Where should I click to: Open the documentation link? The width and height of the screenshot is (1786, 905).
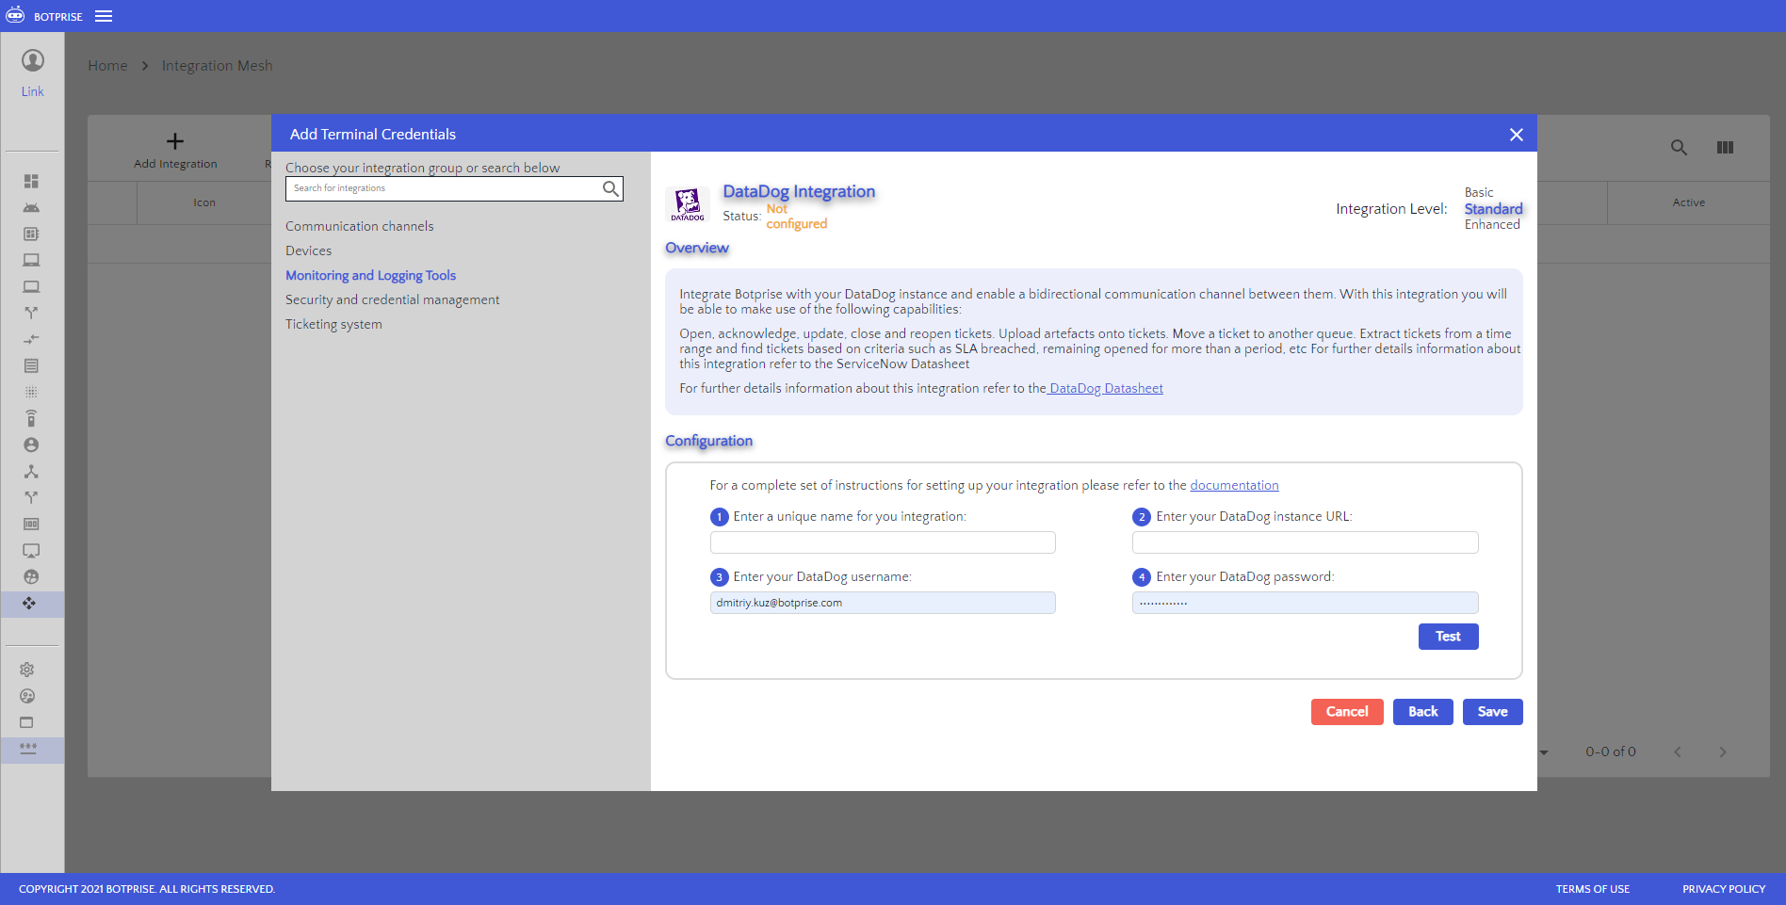(x=1234, y=485)
